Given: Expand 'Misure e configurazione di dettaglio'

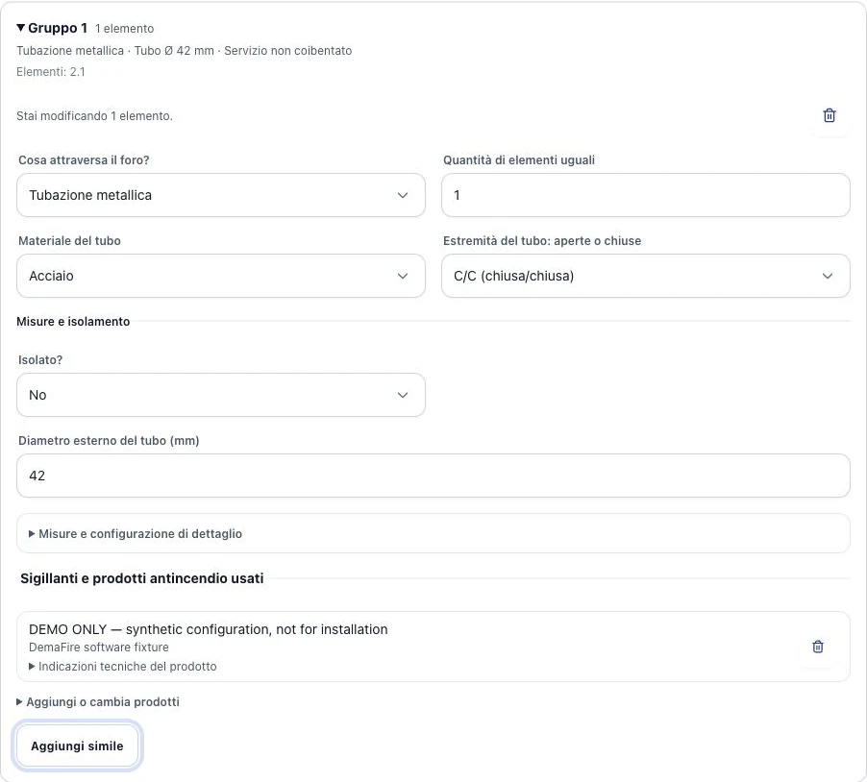Looking at the screenshot, I should tap(433, 534).
